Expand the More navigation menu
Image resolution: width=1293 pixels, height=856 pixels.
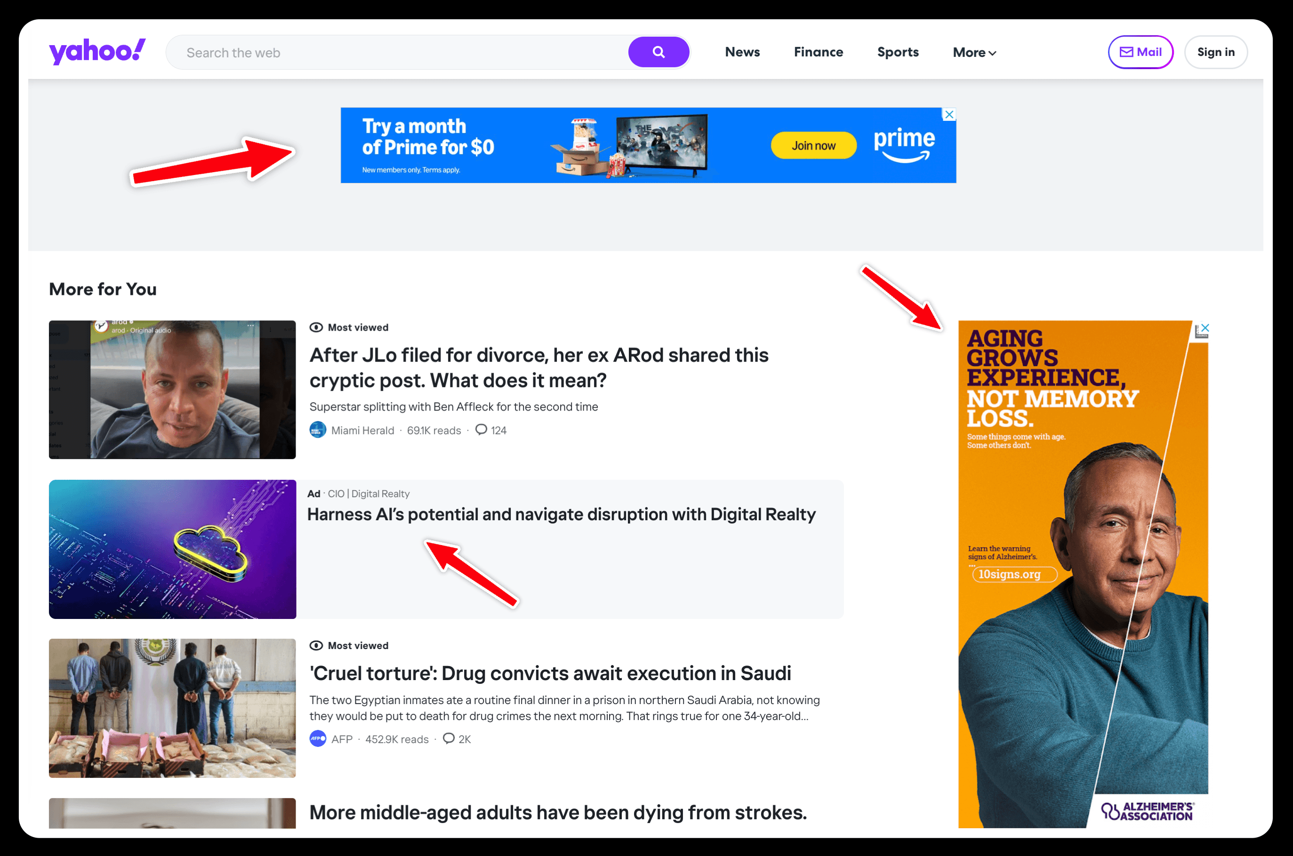point(974,52)
